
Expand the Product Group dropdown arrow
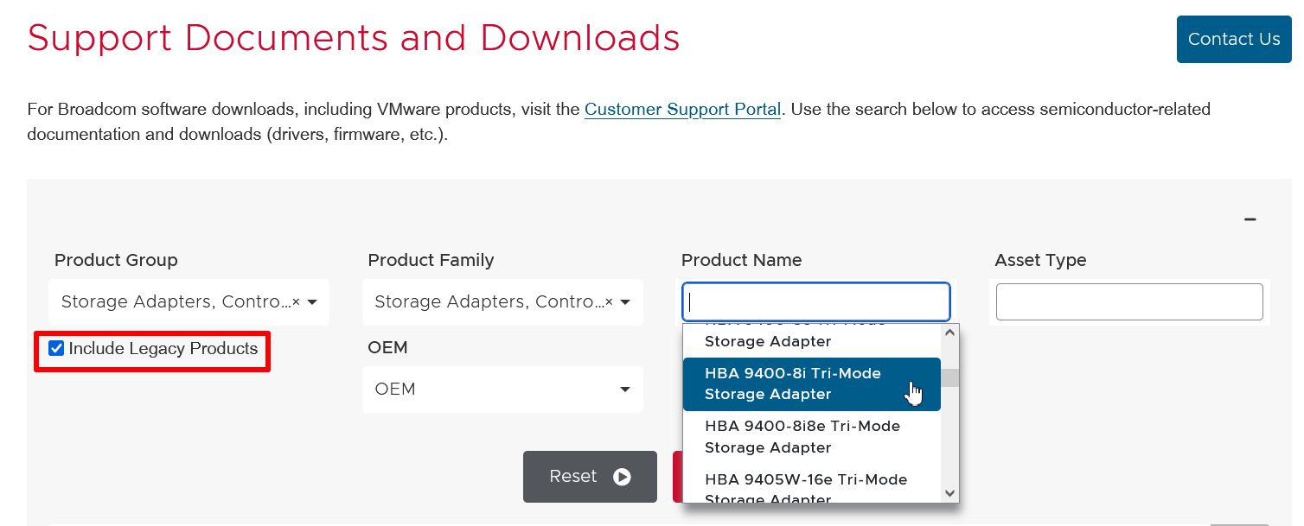tap(312, 302)
